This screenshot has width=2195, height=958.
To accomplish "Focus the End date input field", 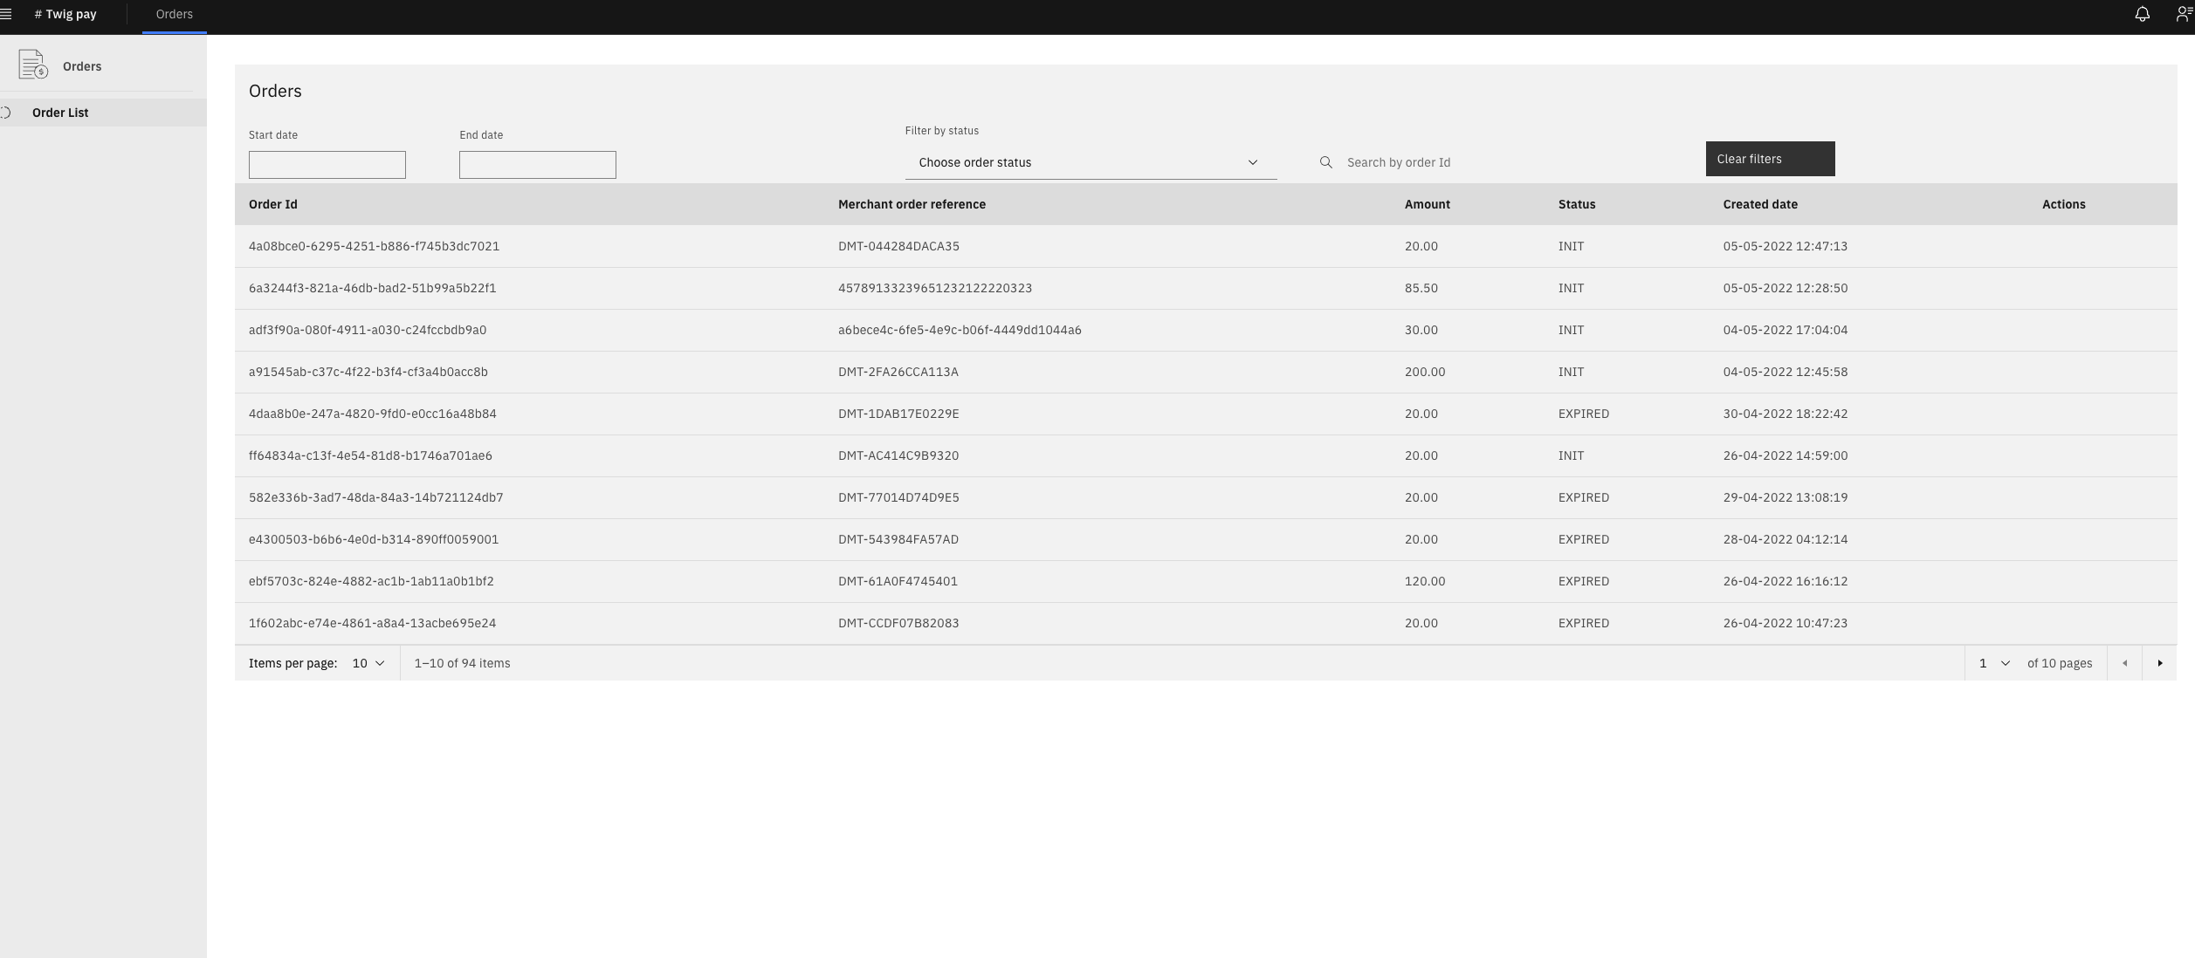I will tap(537, 165).
